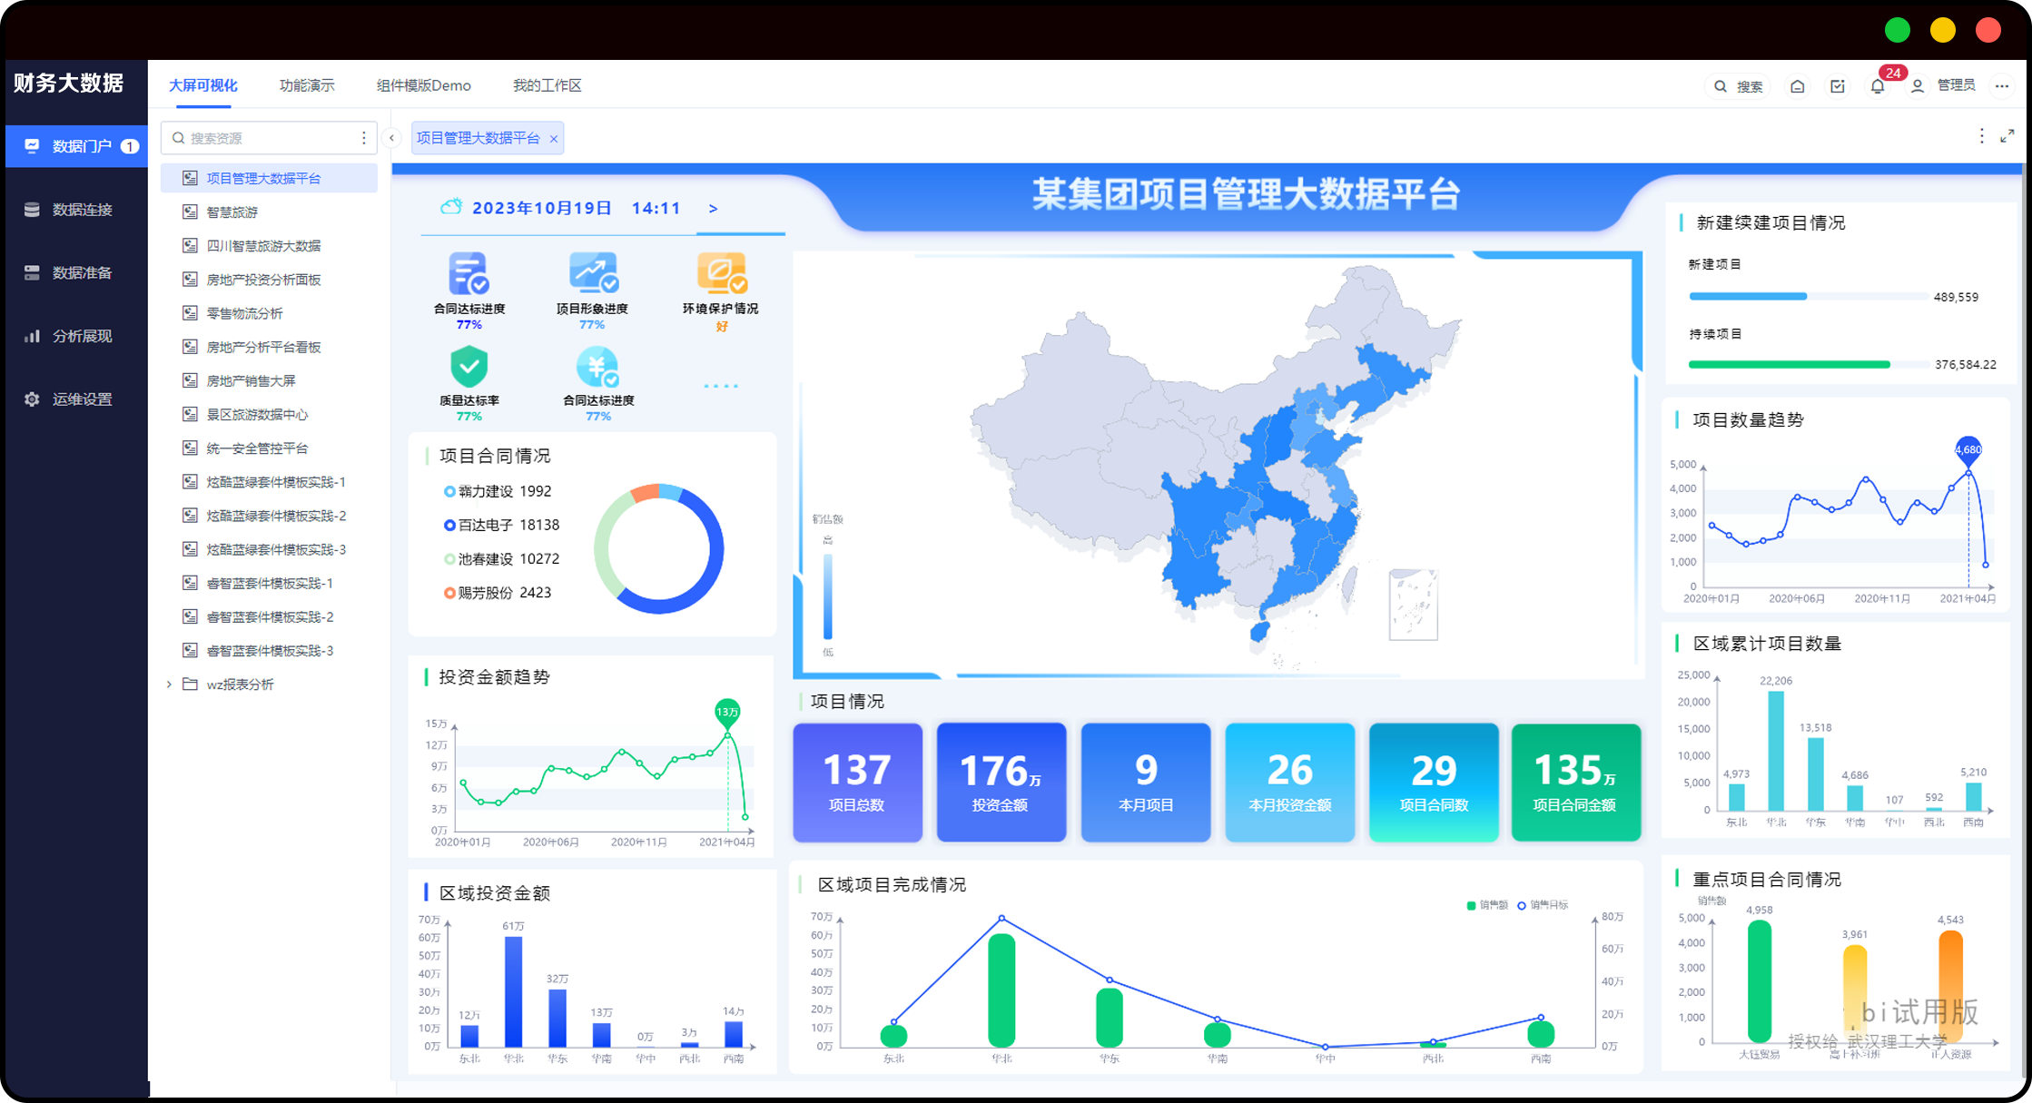2032x1103 pixels.
Task: Collapse the resource panel chevron
Action: tap(391, 138)
